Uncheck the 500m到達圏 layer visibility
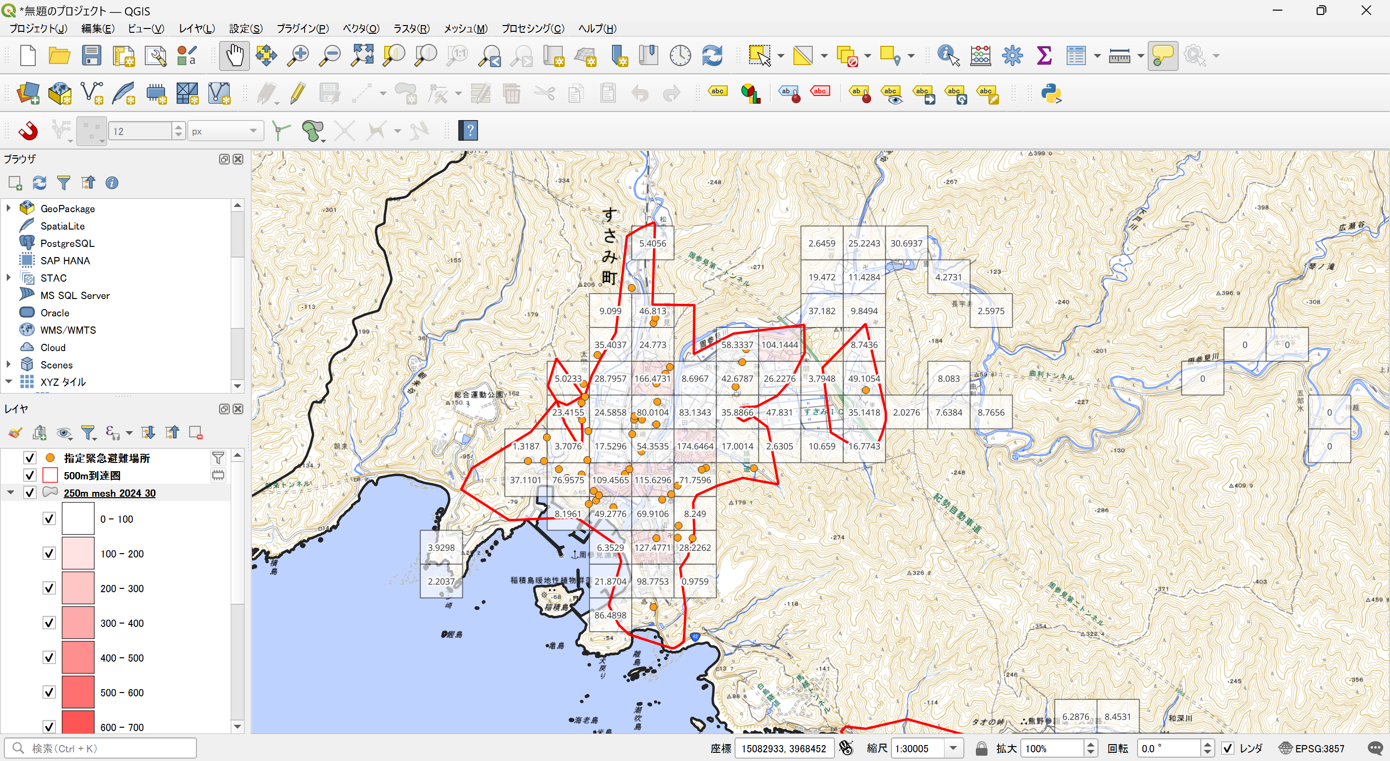The image size is (1390, 761). (29, 475)
